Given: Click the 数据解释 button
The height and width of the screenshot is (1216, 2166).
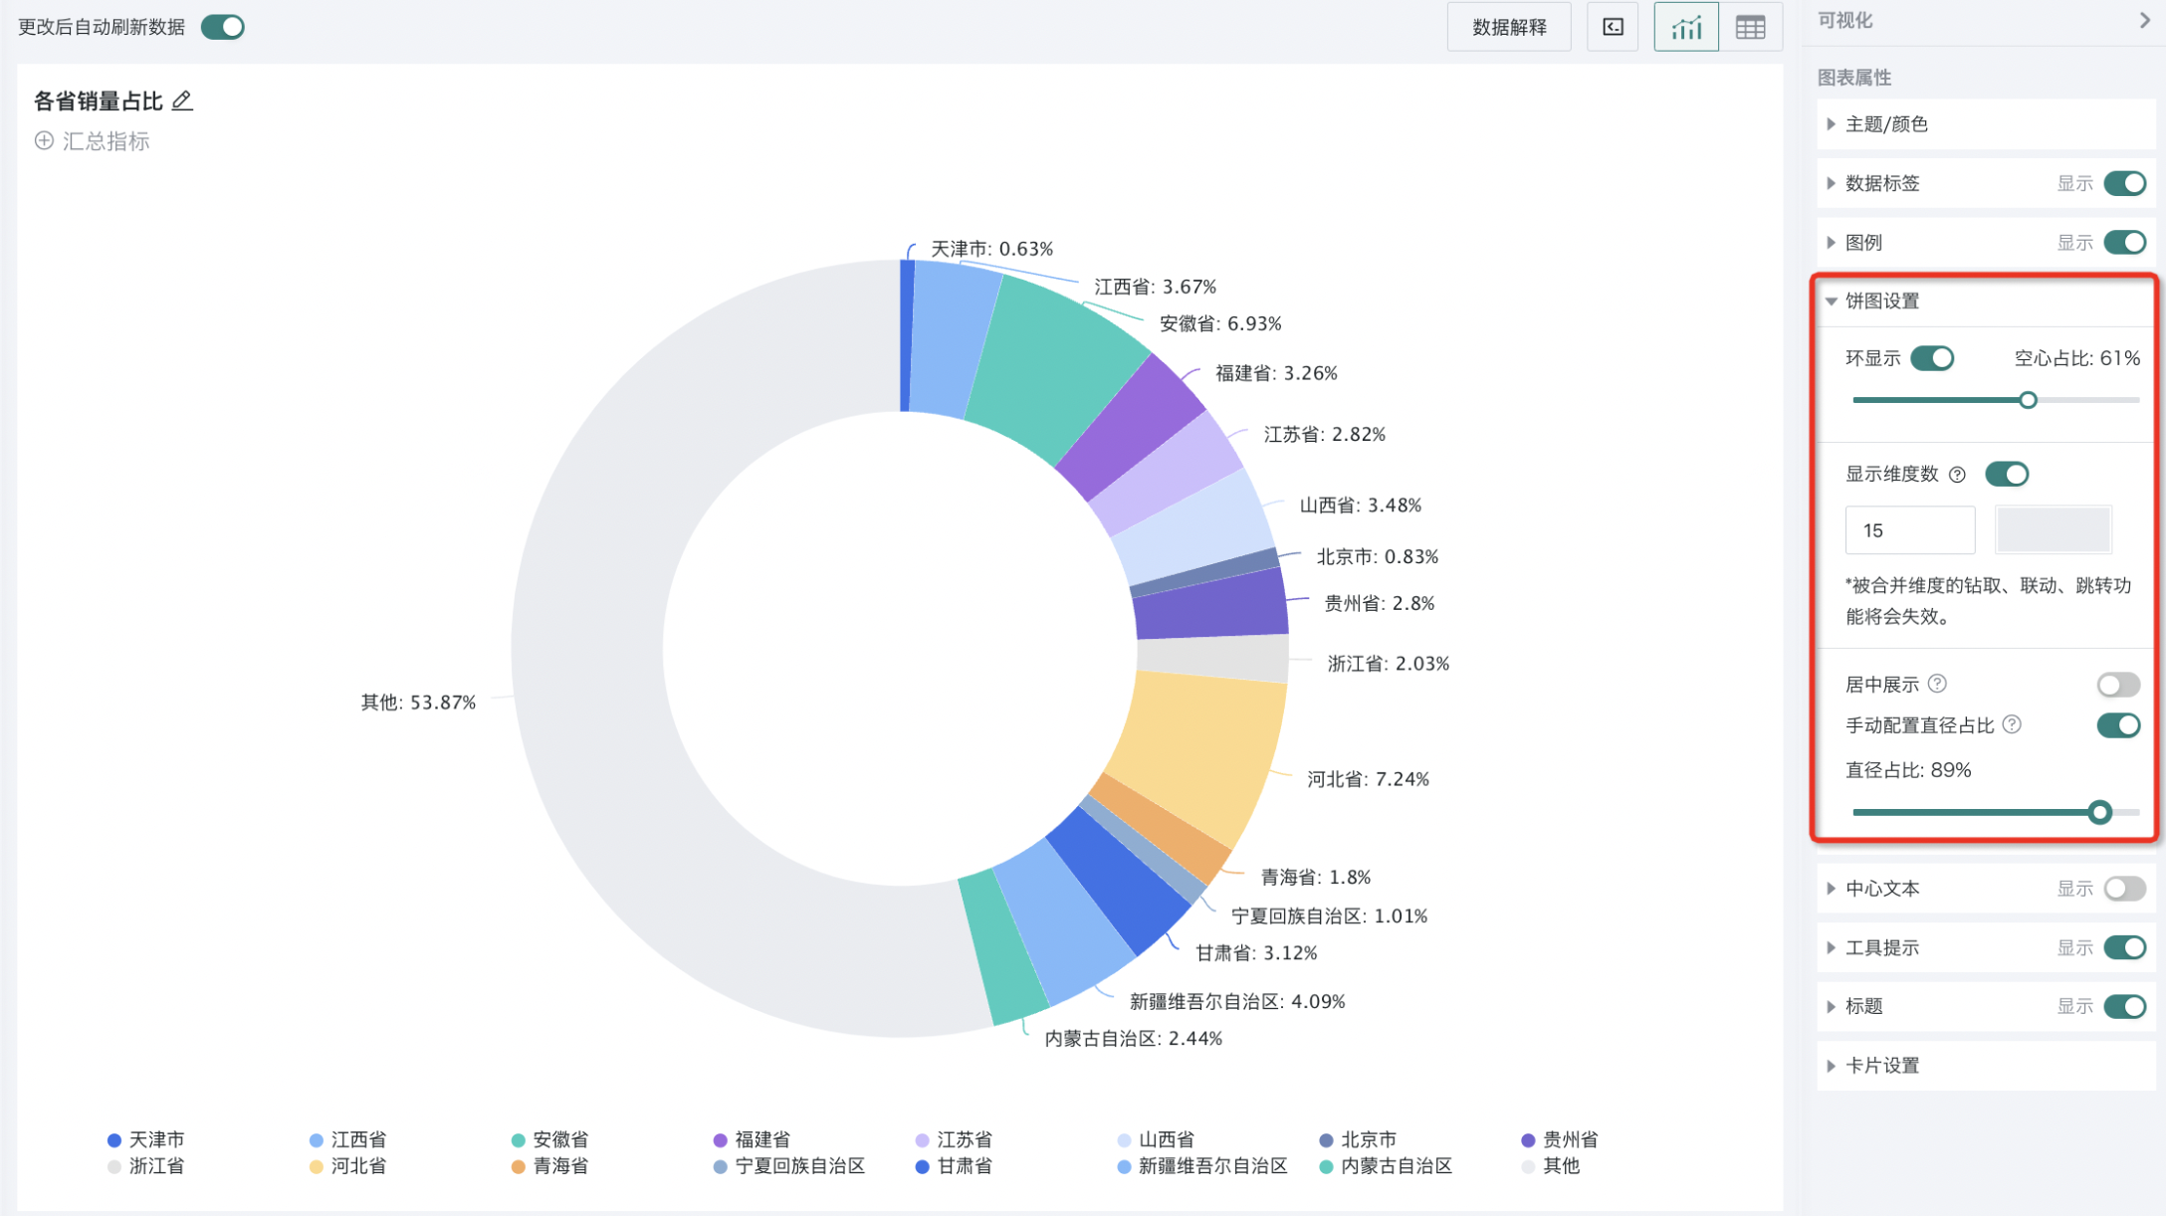Looking at the screenshot, I should [x=1509, y=27].
